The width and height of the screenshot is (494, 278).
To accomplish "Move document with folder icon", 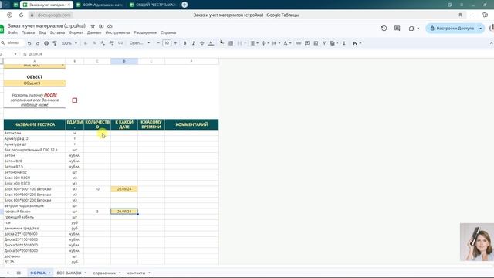I will tap(101, 26).
